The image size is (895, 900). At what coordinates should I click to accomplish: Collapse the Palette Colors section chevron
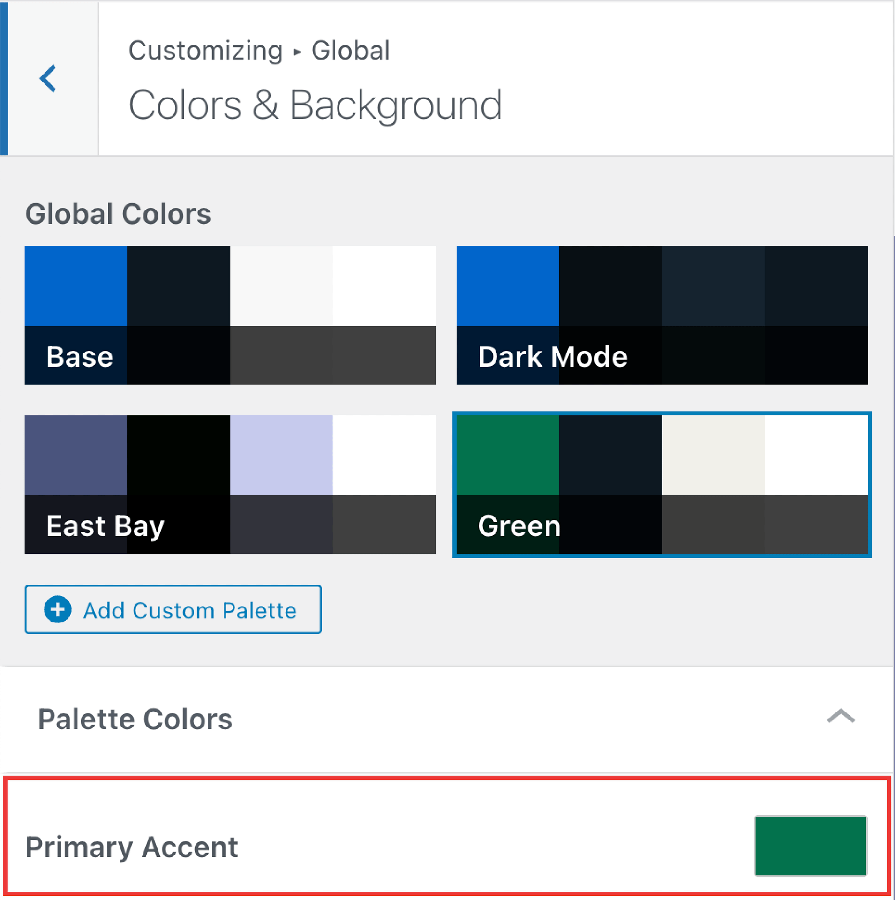pyautogui.click(x=841, y=716)
